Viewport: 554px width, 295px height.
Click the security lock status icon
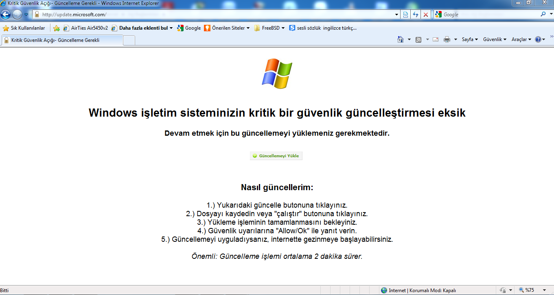point(503,290)
